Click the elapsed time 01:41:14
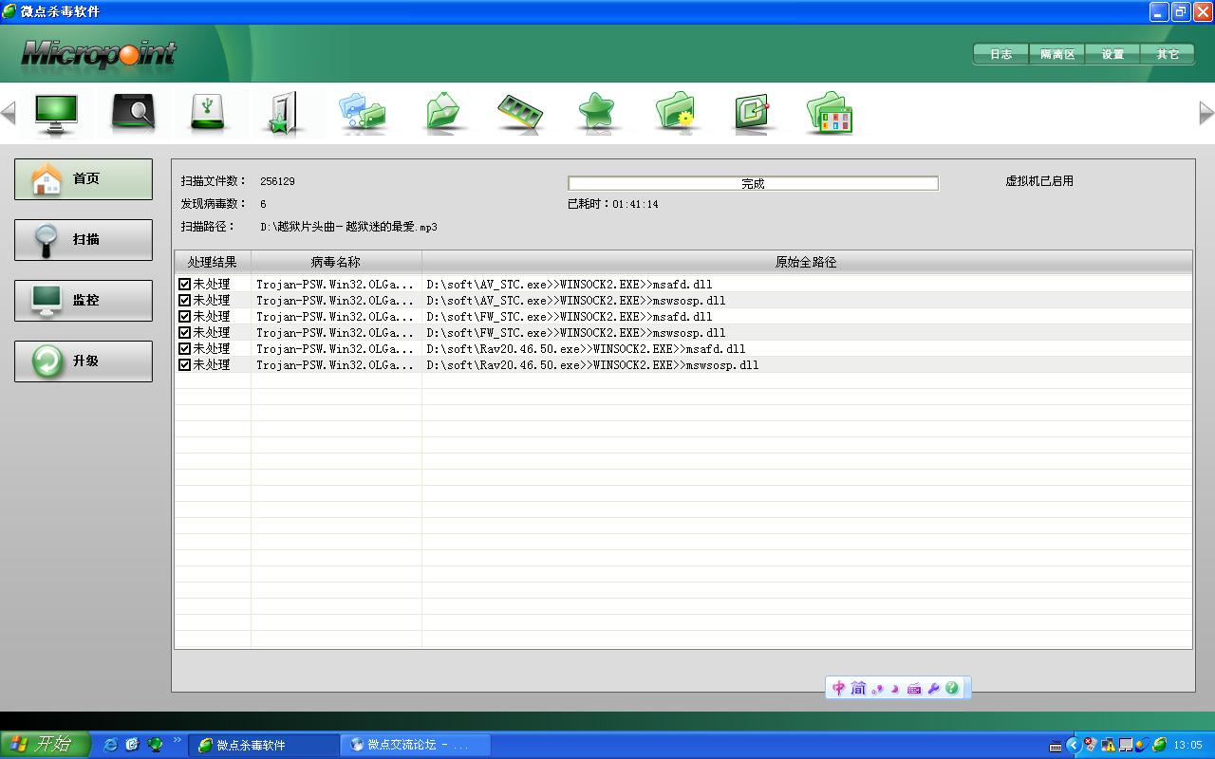The height and width of the screenshot is (759, 1215). point(635,204)
